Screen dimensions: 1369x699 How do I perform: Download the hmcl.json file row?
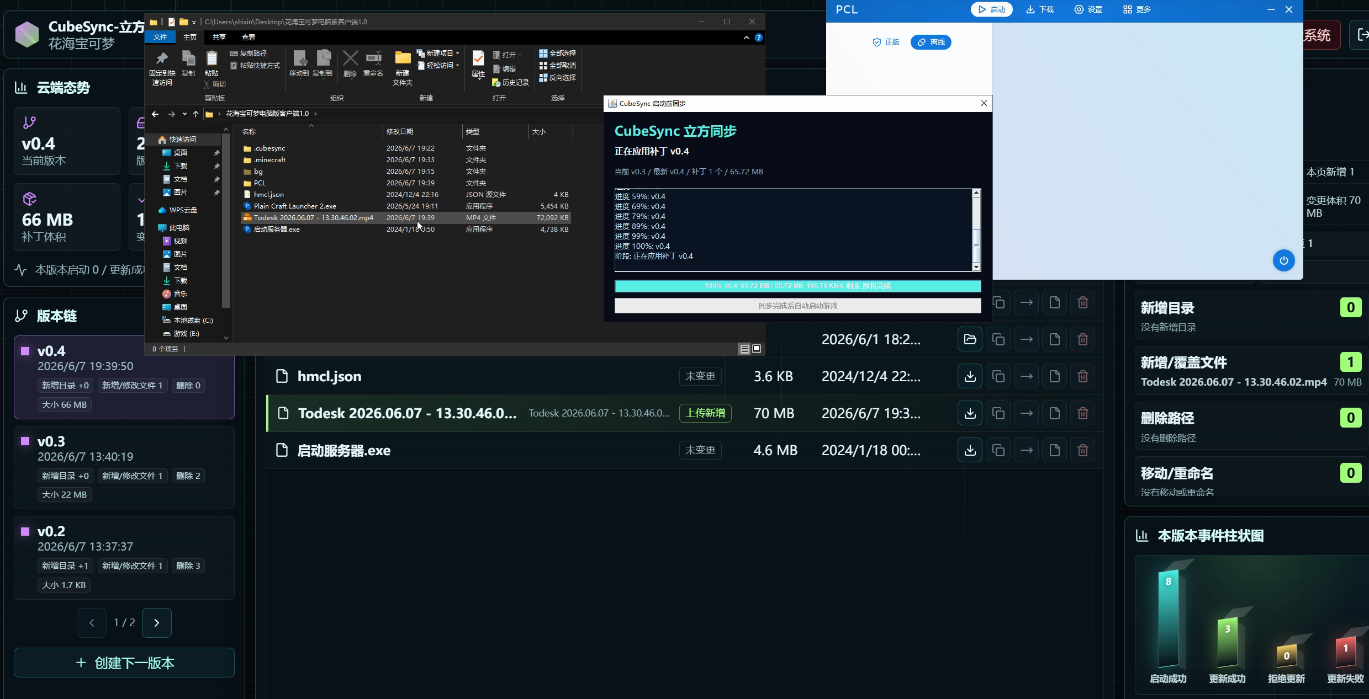(970, 376)
